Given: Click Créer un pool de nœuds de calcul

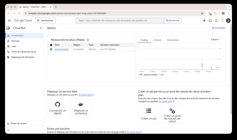Looking at the screenshot, I should click(x=172, y=114).
